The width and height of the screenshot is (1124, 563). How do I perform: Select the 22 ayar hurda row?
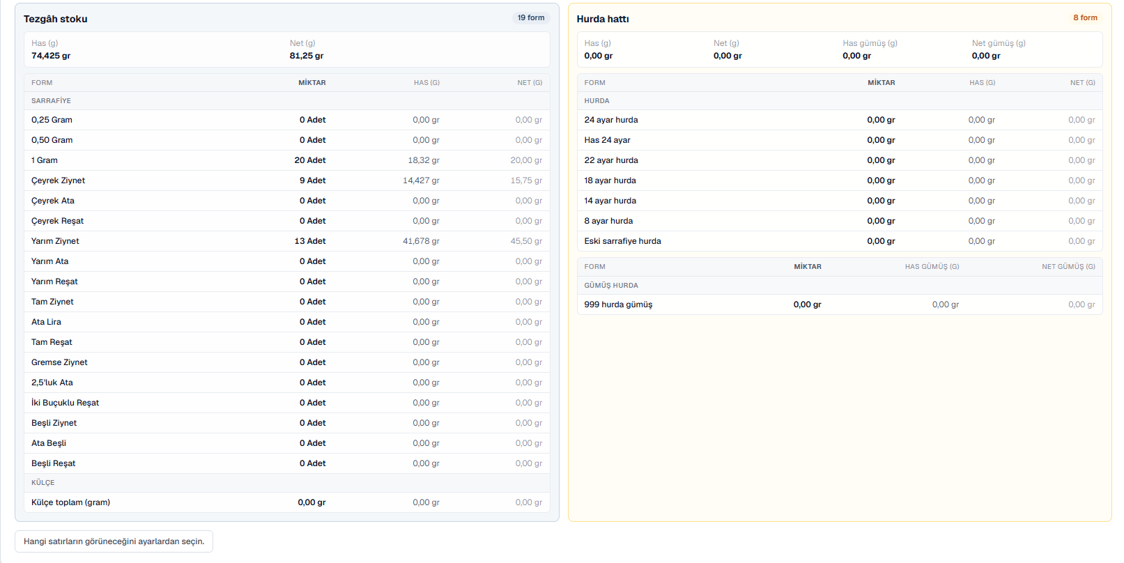pos(840,160)
